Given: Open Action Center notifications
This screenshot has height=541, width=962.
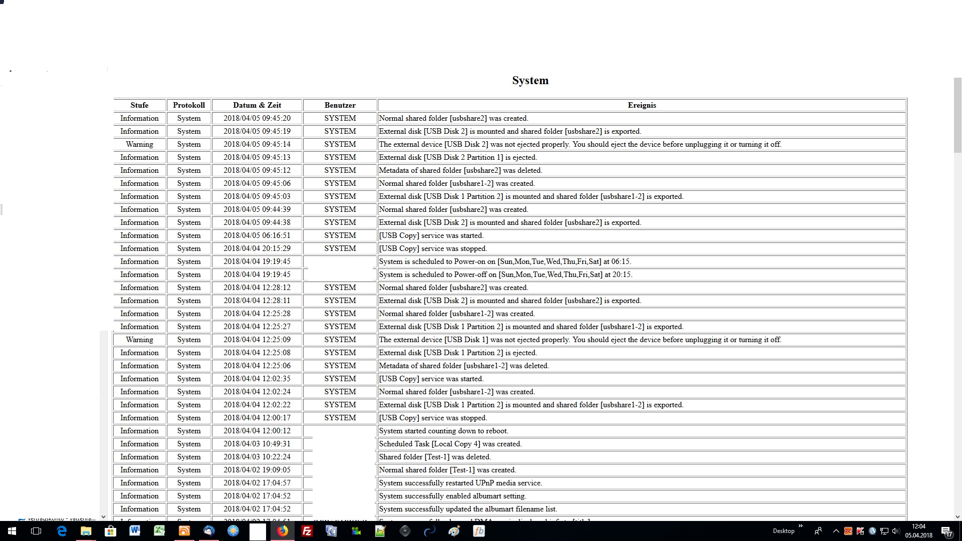Looking at the screenshot, I should coord(947,531).
